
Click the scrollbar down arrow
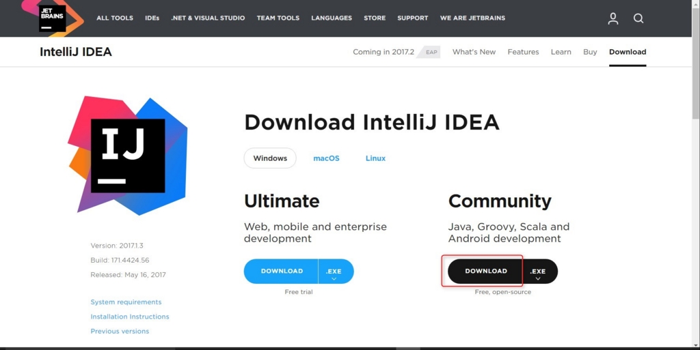click(x=696, y=345)
